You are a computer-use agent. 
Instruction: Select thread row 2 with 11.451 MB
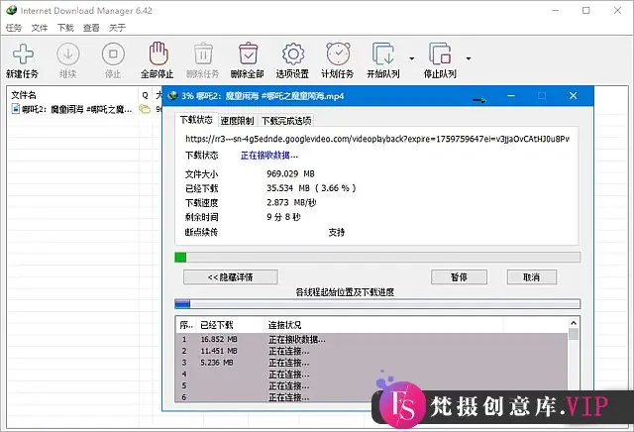coord(371,351)
